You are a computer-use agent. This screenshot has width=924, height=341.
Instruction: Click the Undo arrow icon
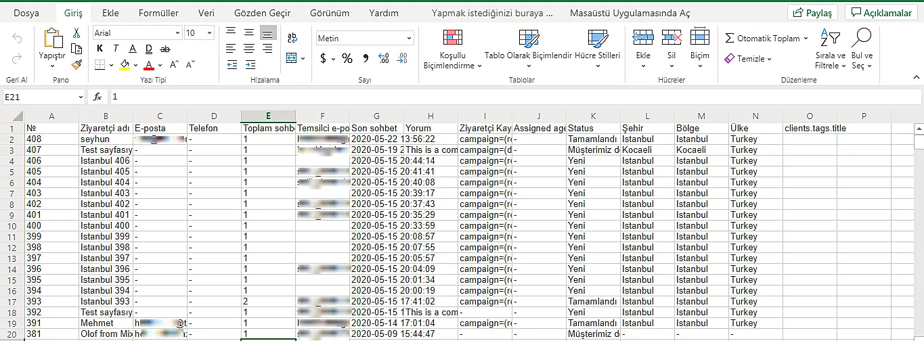pos(17,39)
